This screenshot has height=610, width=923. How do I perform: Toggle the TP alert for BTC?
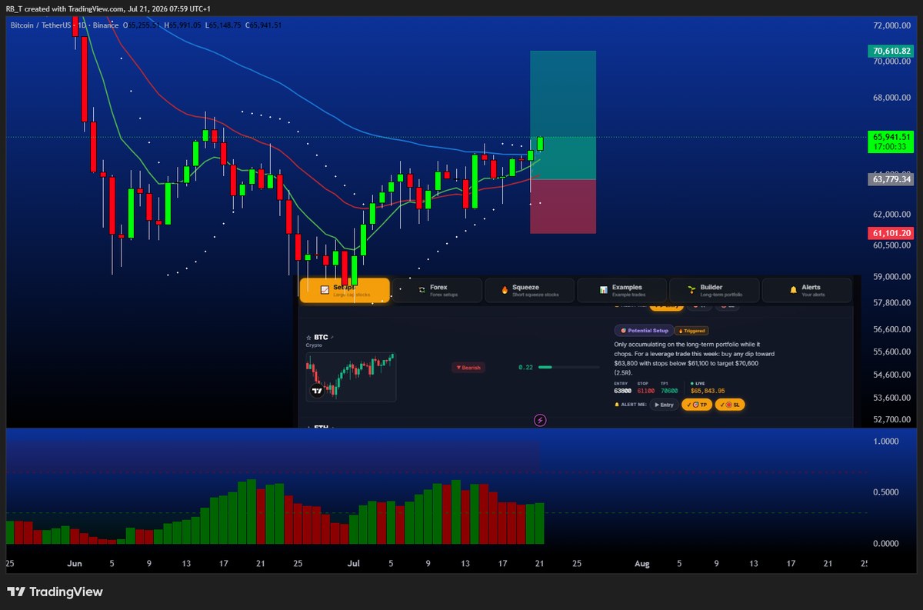click(696, 405)
